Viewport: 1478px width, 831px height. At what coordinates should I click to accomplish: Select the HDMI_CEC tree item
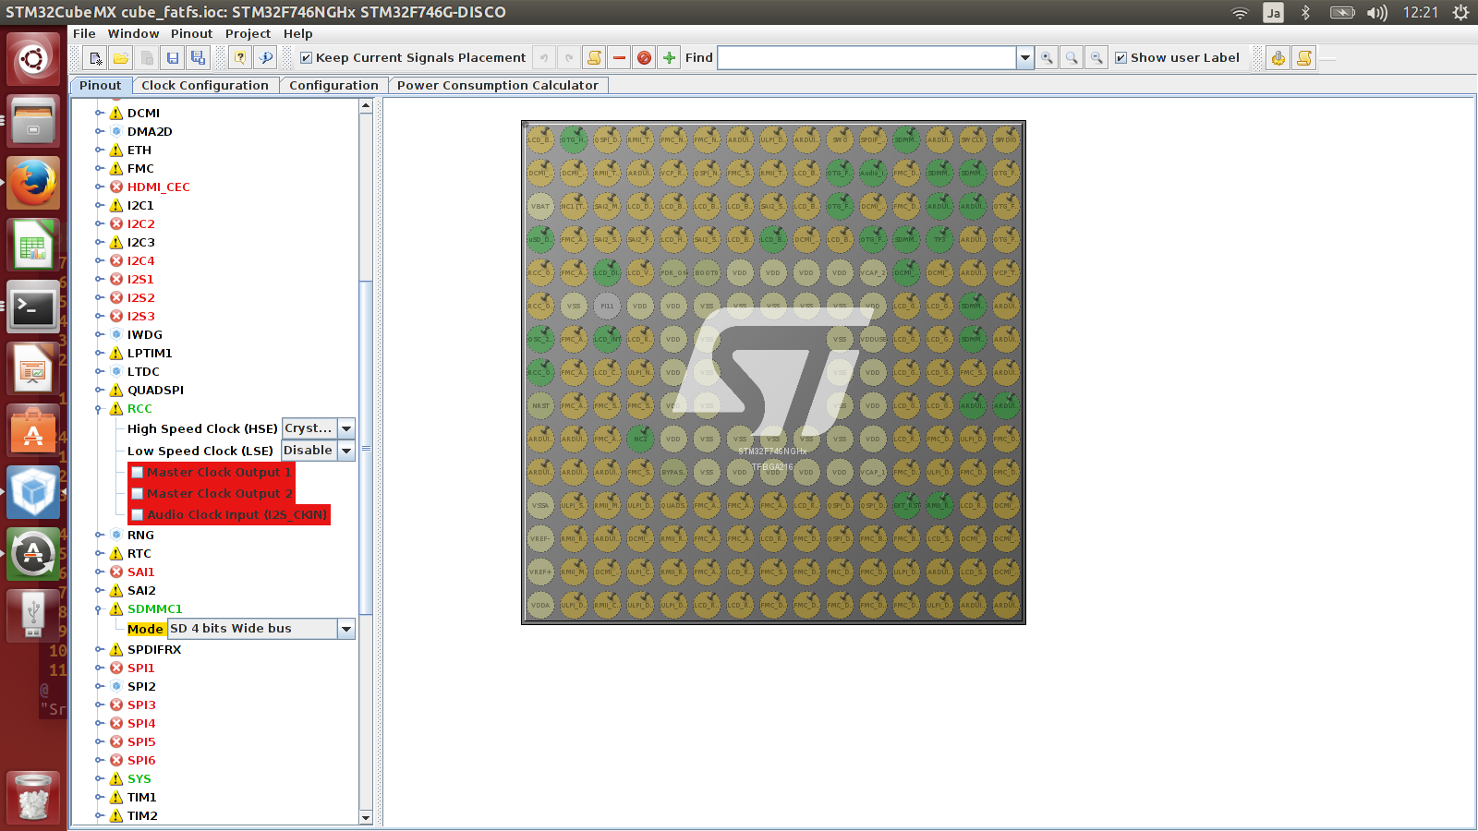(159, 187)
